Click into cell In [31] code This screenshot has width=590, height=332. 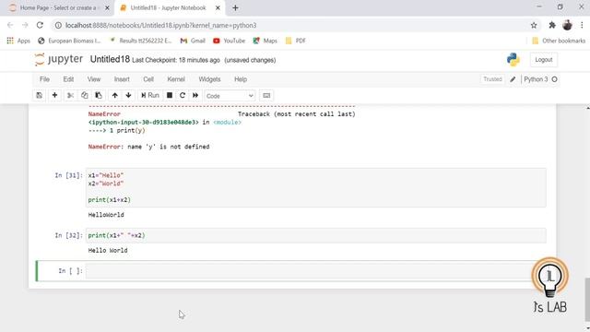[x=315, y=187]
